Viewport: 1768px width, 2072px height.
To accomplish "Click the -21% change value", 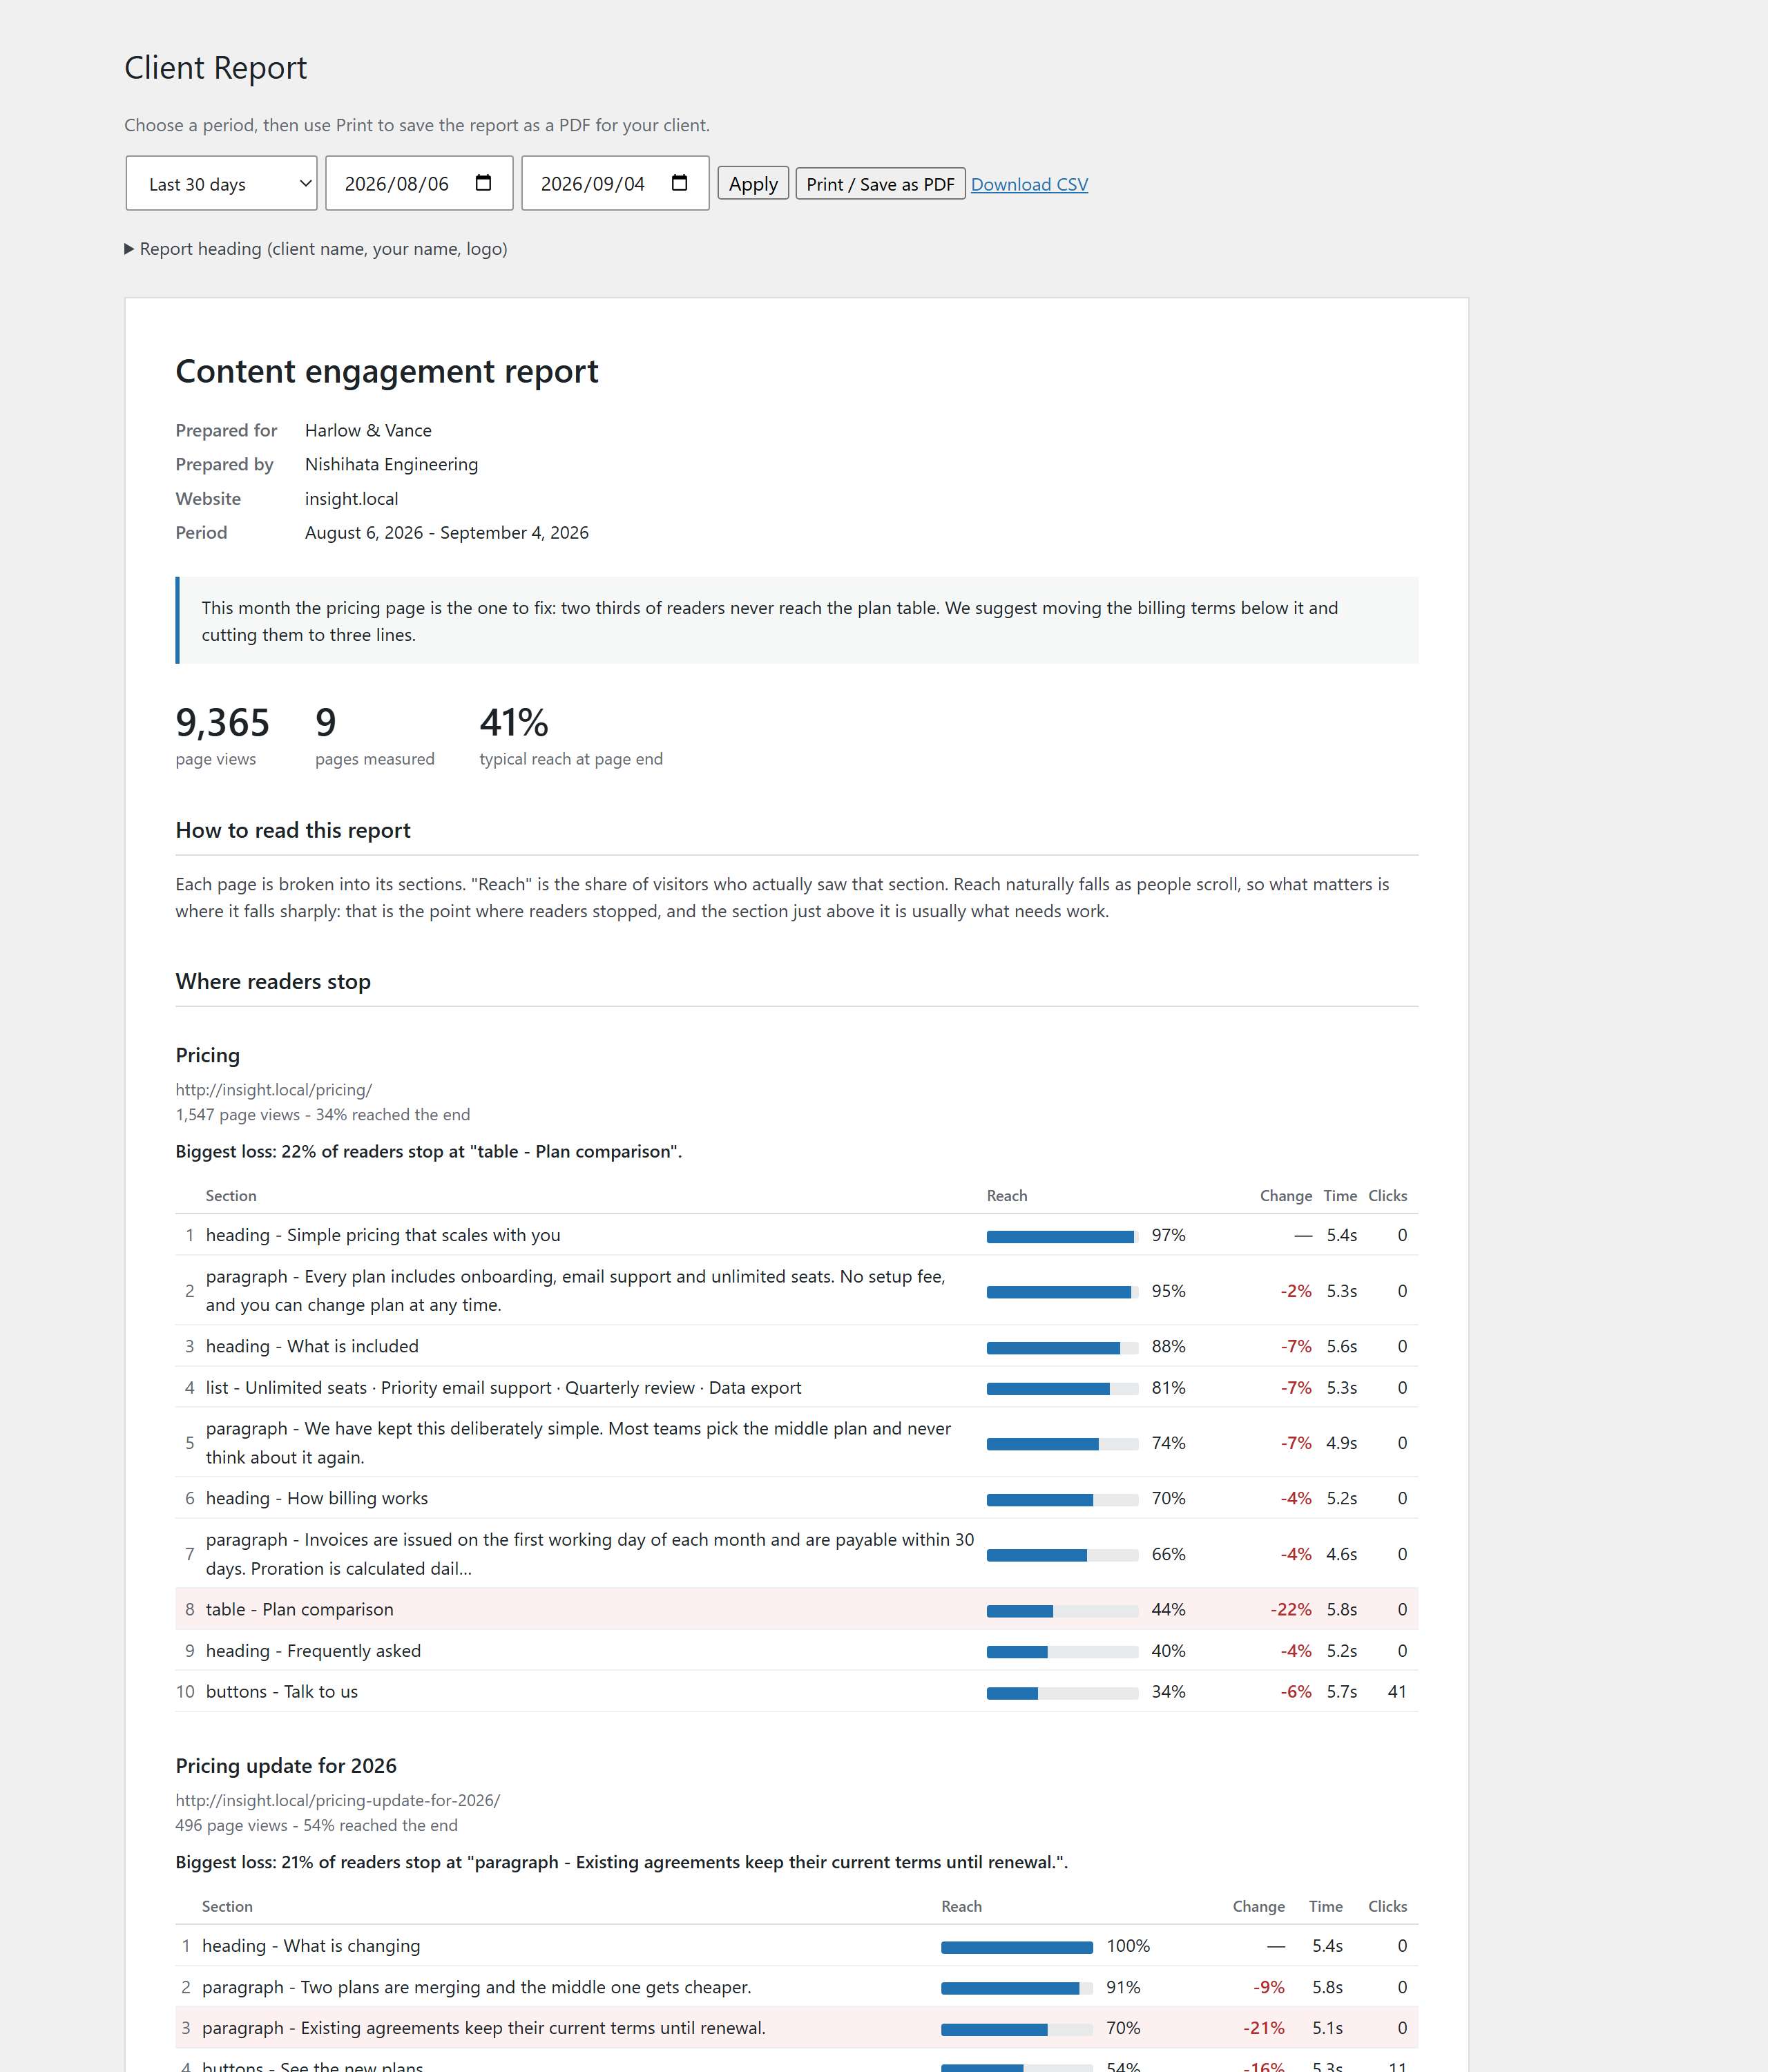I will tap(1264, 2028).
